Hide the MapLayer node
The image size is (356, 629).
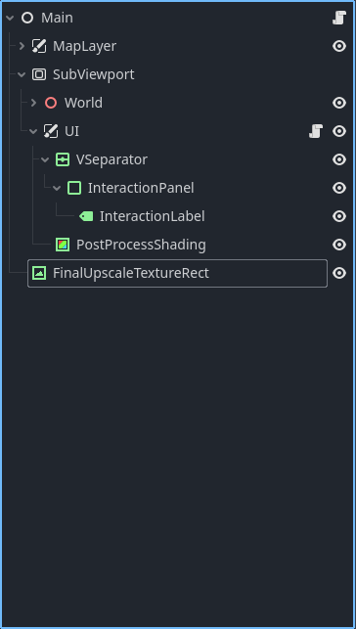[x=339, y=46]
